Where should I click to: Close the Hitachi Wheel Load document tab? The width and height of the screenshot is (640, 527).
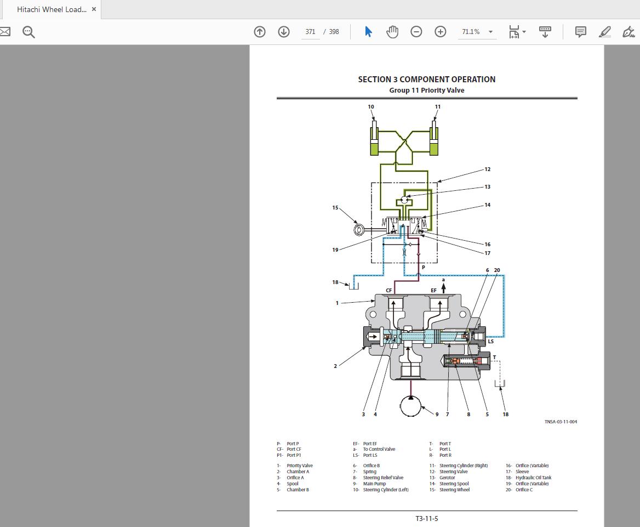[x=93, y=9]
